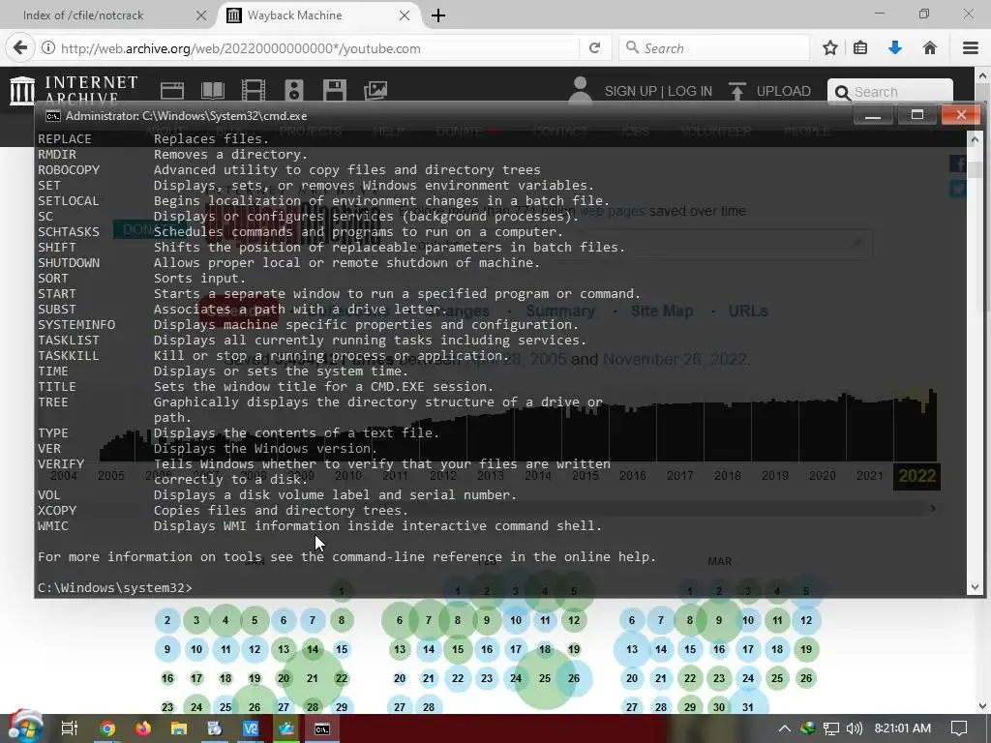Select 2022 on the year timeline
The width and height of the screenshot is (991, 743).
click(916, 476)
